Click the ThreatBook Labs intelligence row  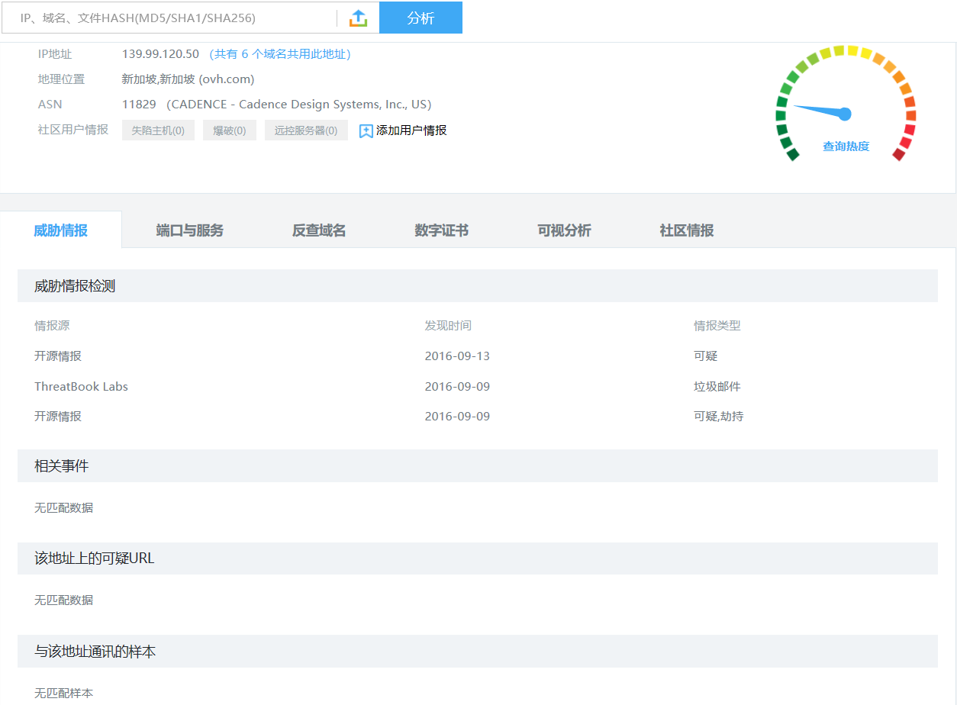point(81,386)
